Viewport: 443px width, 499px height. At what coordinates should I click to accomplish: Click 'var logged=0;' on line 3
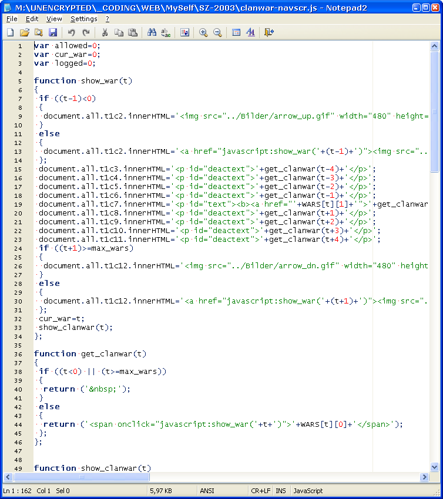pos(65,63)
